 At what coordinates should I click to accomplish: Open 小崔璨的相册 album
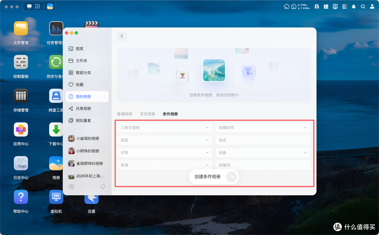(x=87, y=138)
